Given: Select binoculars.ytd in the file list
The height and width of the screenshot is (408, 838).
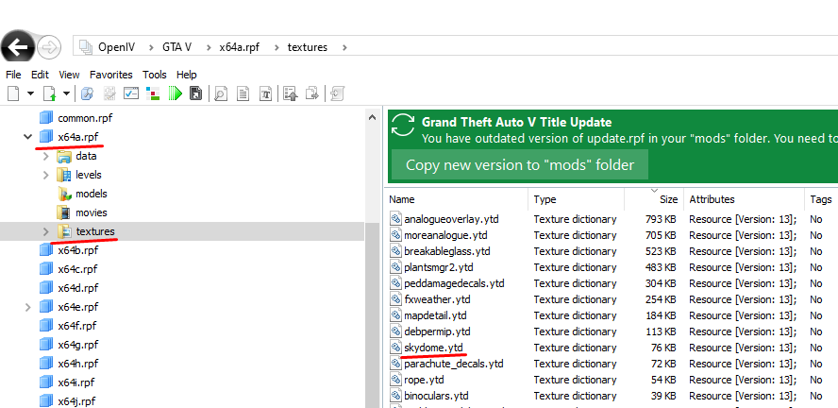Looking at the screenshot, I should [436, 396].
